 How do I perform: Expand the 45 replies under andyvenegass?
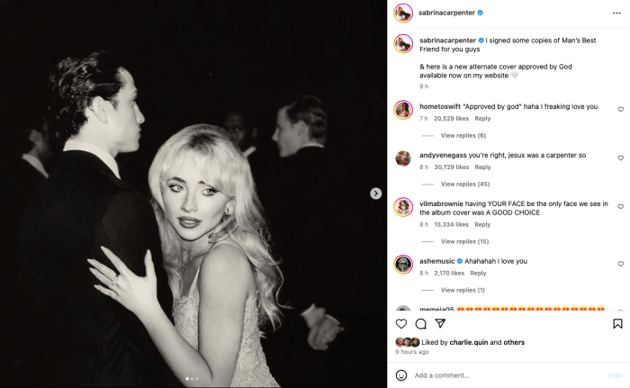pyautogui.click(x=464, y=185)
